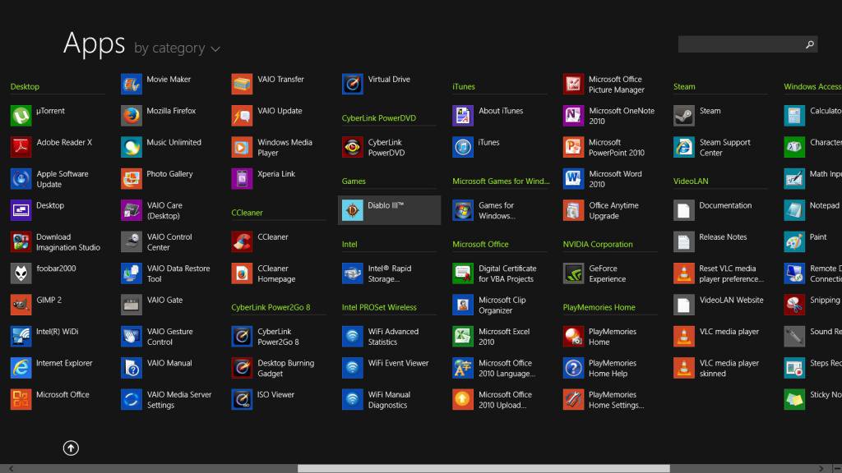This screenshot has width=842, height=473.
Task: Open Apple Software Update icon
Action: (21, 179)
